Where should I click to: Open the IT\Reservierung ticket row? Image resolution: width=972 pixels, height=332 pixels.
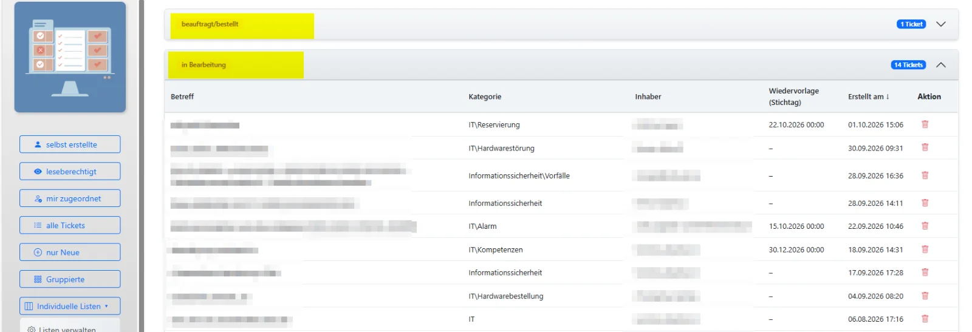pyautogui.click(x=561, y=124)
